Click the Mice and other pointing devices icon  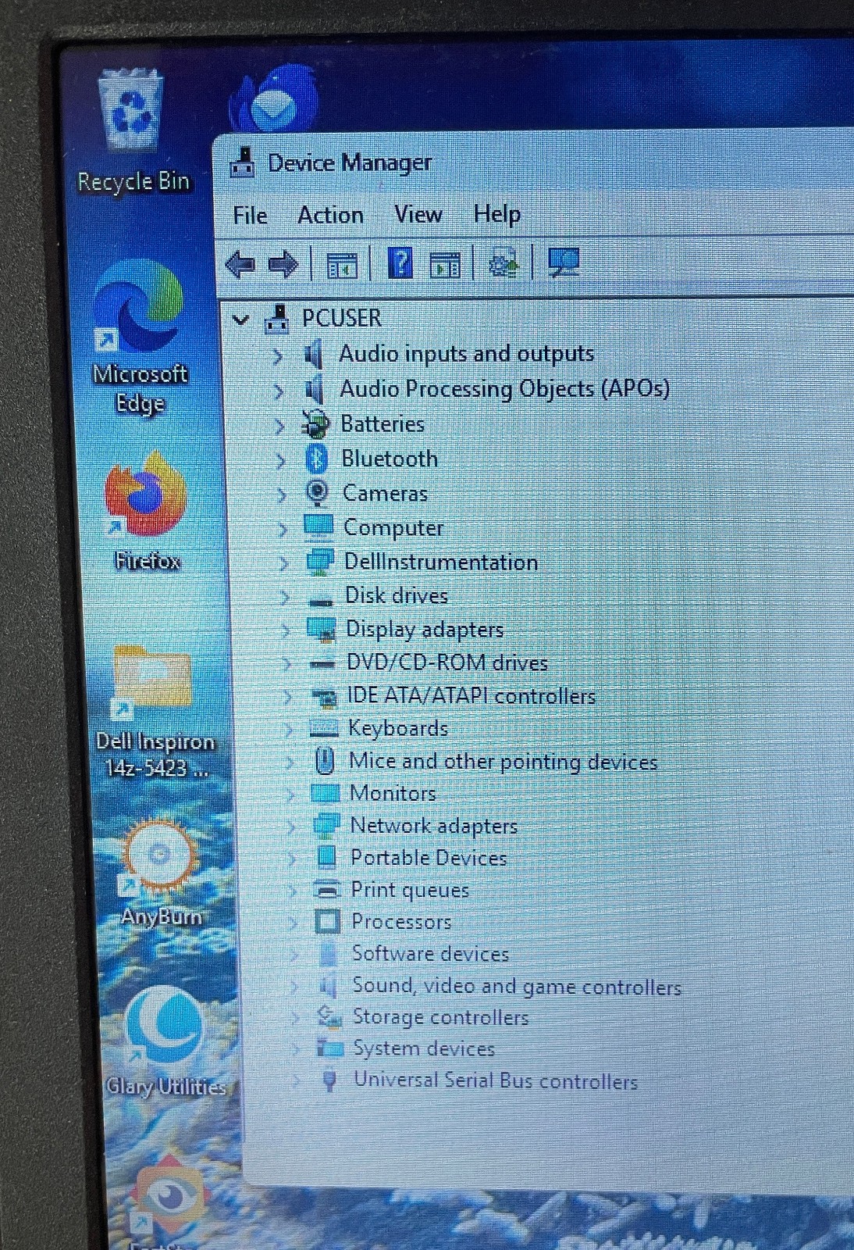point(324,760)
